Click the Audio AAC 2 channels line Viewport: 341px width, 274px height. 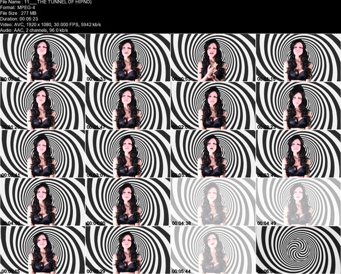coord(34,30)
